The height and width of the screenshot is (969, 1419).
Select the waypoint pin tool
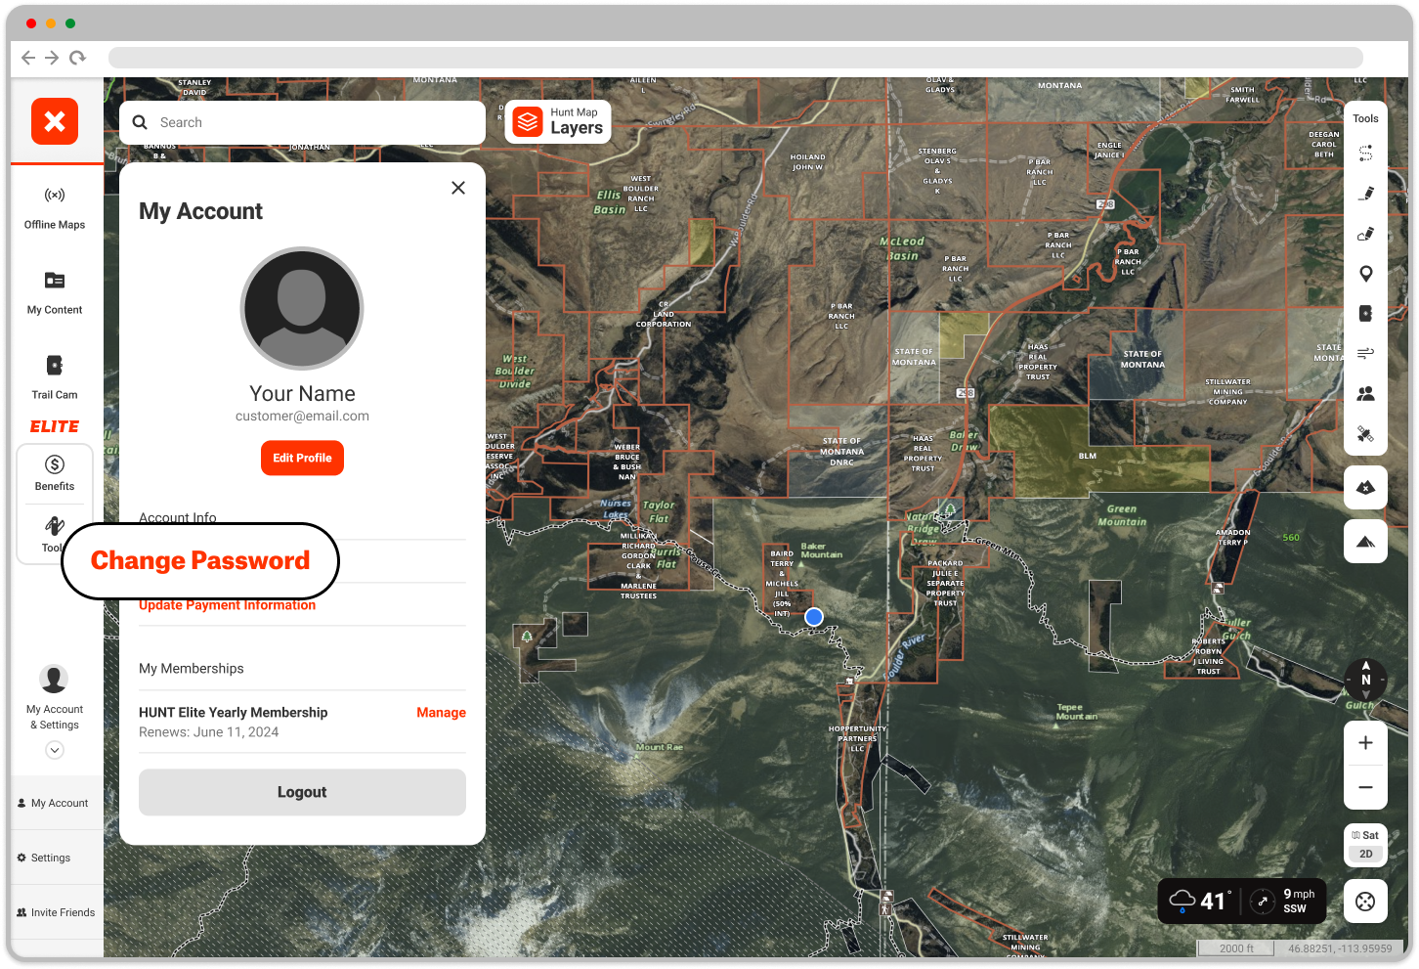[1366, 274]
